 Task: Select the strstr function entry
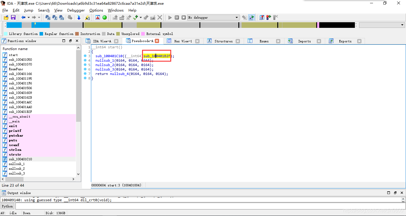point(15,154)
